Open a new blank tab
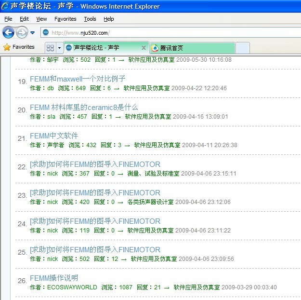Viewport: 301px width, 300px height. pyautogui.click(x=243, y=48)
